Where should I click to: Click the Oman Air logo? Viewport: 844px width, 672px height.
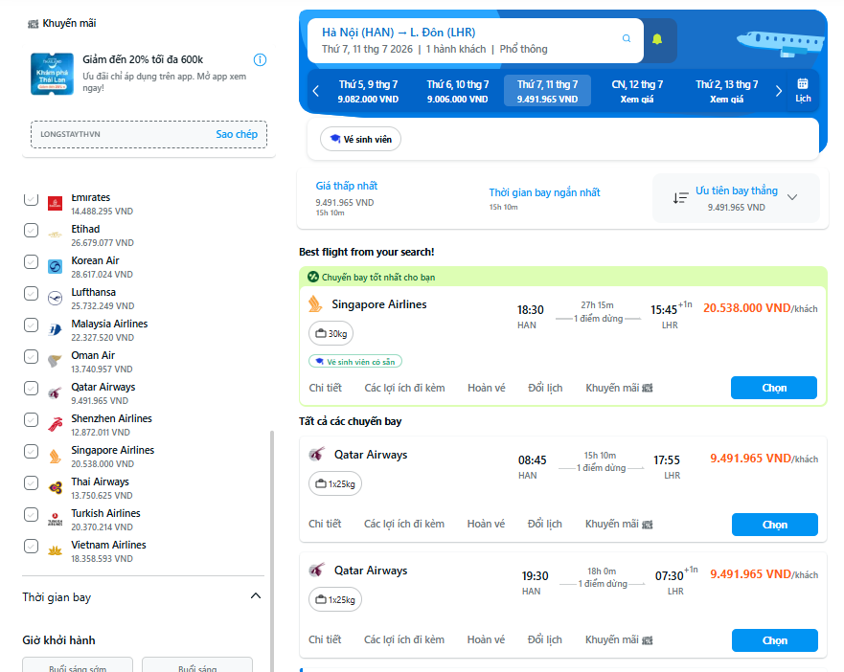[55, 361]
